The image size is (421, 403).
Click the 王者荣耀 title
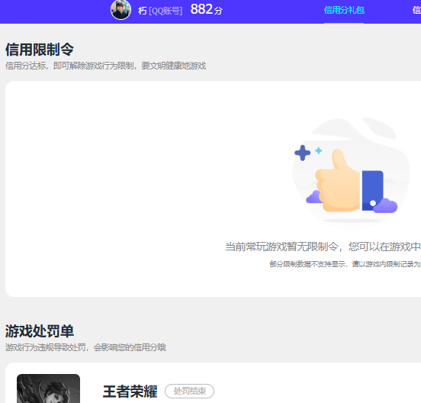(130, 392)
